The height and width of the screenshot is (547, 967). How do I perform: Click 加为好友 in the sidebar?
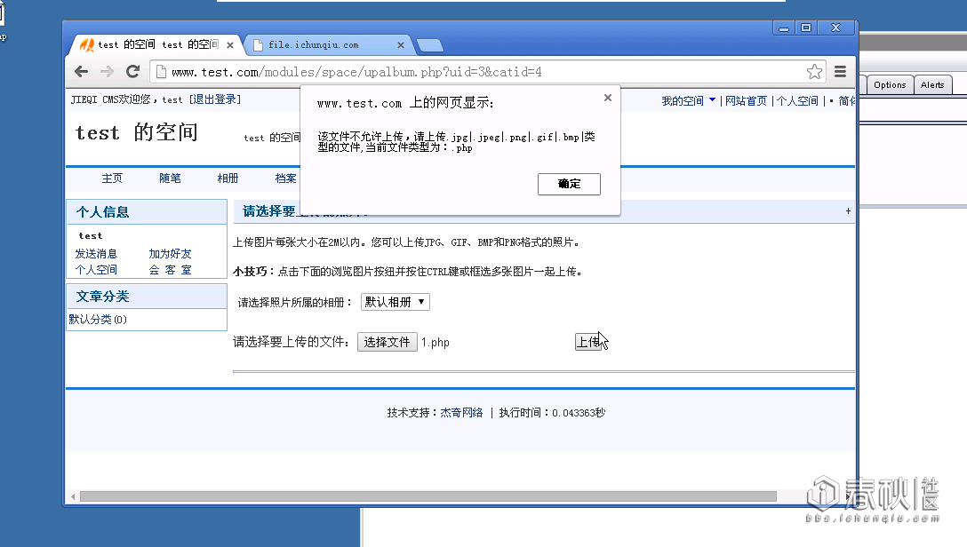point(171,254)
